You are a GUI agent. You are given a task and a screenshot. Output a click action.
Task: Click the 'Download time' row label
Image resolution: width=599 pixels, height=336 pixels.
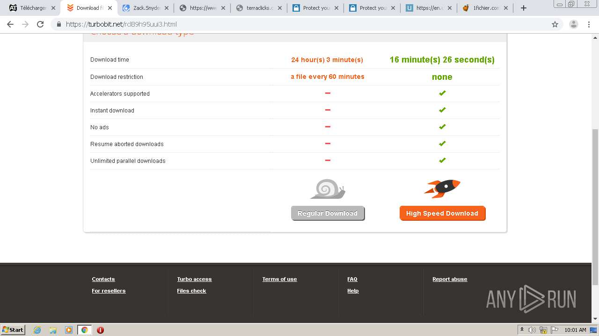(110, 60)
